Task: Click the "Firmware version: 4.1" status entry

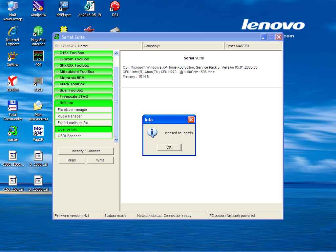Action: pos(72,216)
